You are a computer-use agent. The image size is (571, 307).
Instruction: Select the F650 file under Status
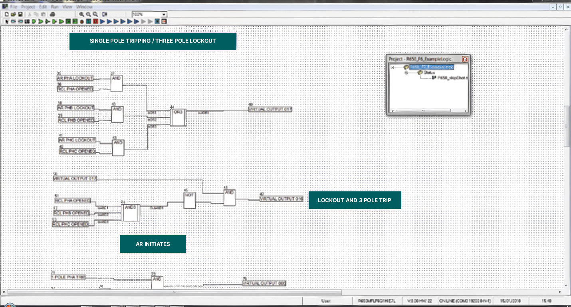point(452,78)
